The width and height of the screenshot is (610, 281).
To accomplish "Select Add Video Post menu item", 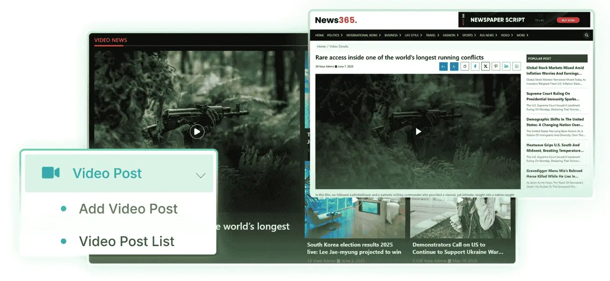I will (x=128, y=208).
